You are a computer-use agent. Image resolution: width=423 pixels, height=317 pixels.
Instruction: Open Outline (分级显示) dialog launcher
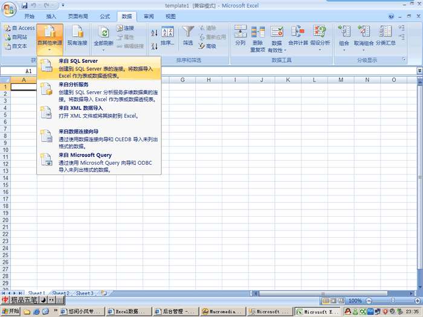pos(404,59)
